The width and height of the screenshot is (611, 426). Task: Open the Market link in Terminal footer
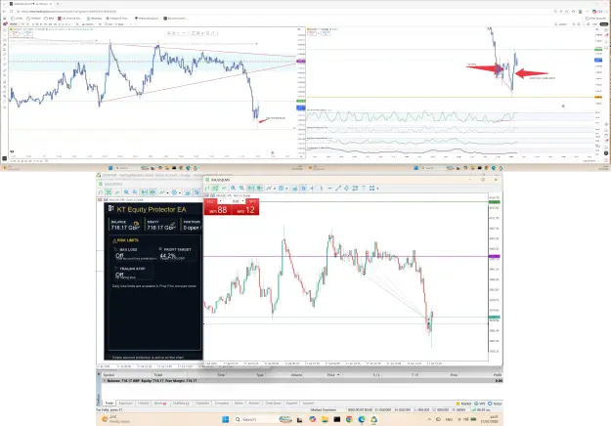(x=465, y=404)
